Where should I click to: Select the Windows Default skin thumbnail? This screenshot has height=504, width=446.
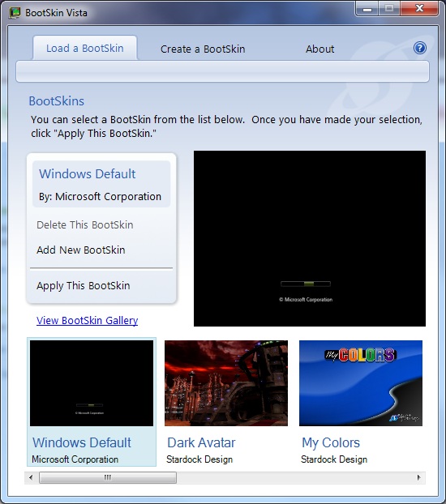click(92, 383)
